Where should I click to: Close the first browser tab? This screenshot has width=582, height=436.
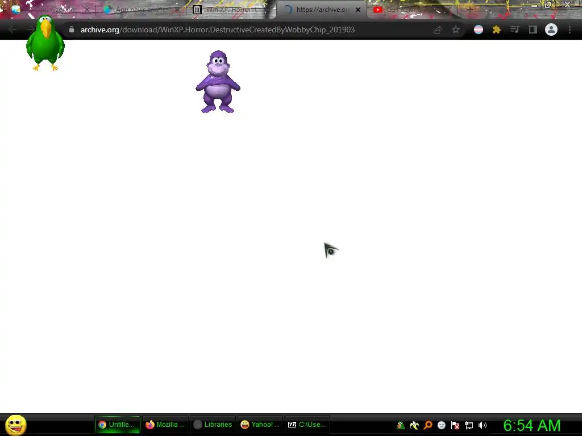(86, 10)
